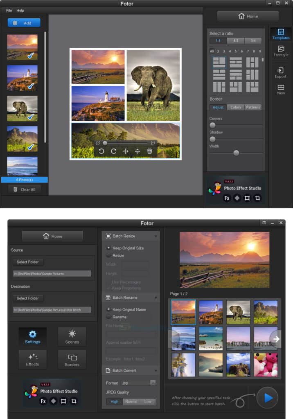The image size is (293, 419).
Task: Click crop icon in collage window's Photo Effect Studio
Action: pyautogui.click(x=257, y=198)
